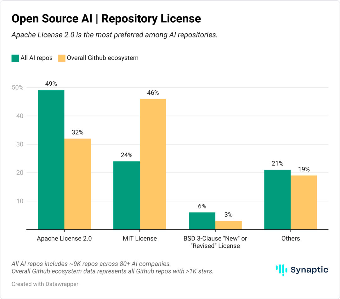Select the 24% green MIT License bar

[x=127, y=195]
